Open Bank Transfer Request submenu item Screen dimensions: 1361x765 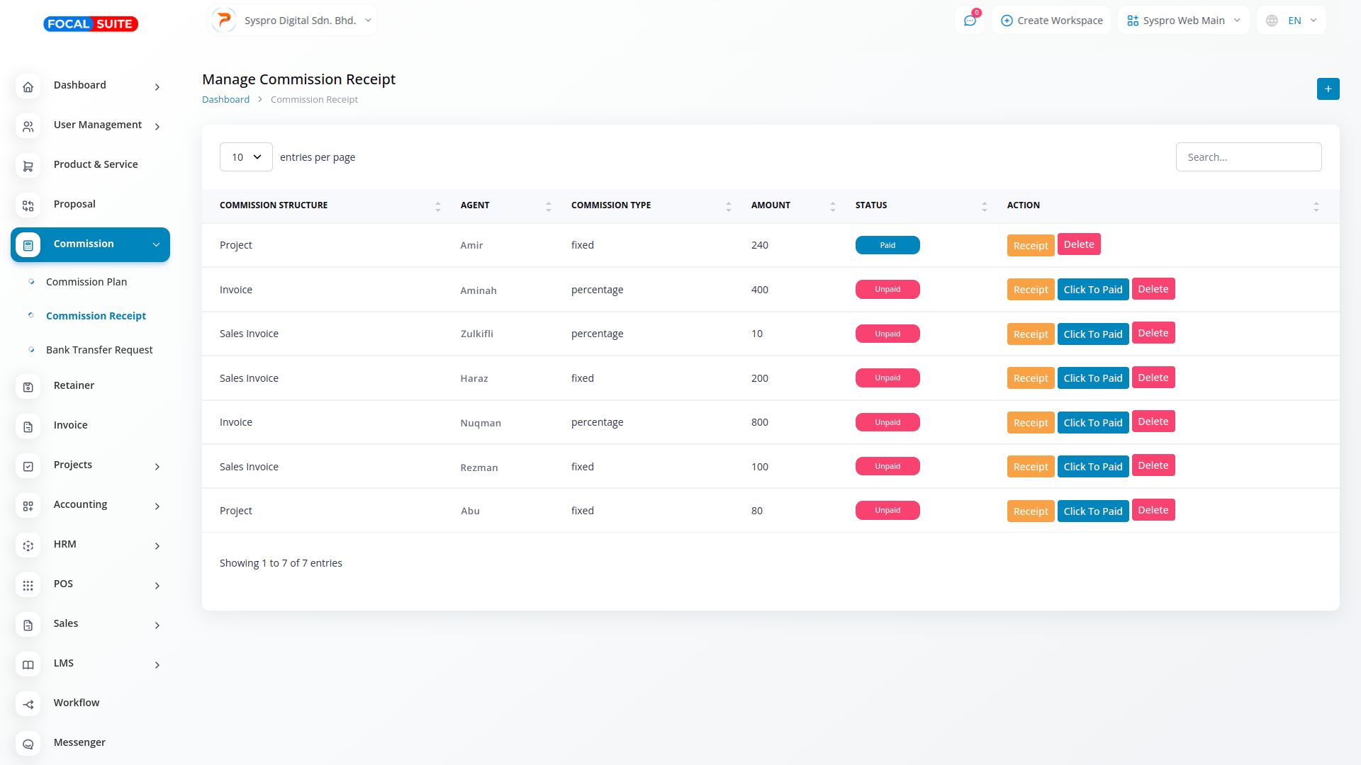[99, 350]
